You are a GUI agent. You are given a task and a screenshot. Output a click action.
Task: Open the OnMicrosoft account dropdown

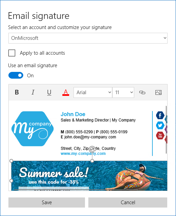click(x=88, y=38)
